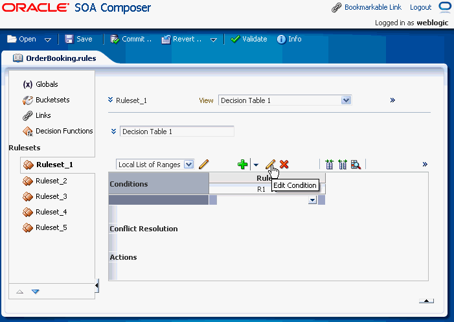
Task: Open the Links section
Action: click(43, 115)
